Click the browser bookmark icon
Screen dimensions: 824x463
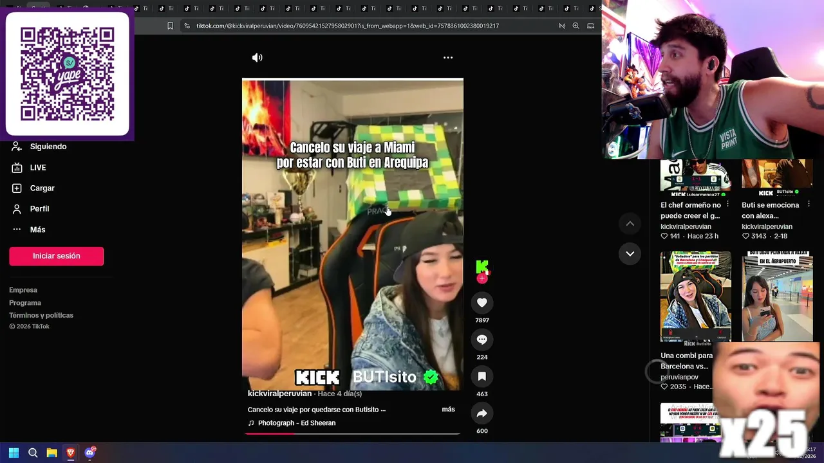(170, 26)
